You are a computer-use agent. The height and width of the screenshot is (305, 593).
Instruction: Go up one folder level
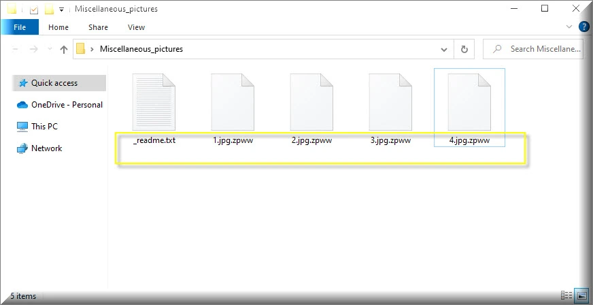pos(63,49)
